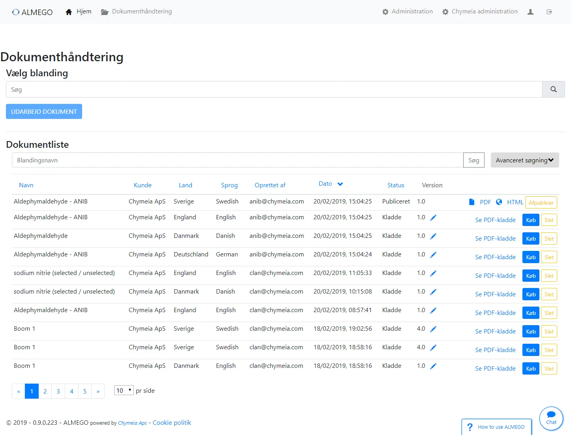Image resolution: width=571 pixels, height=435 pixels.
Task: Sort by Navn column
Action: 26,185
